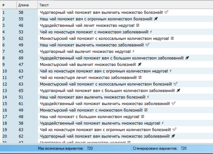Click length value 53 in row 4
Viewport: 213px width, 154px height.
point(21,32)
